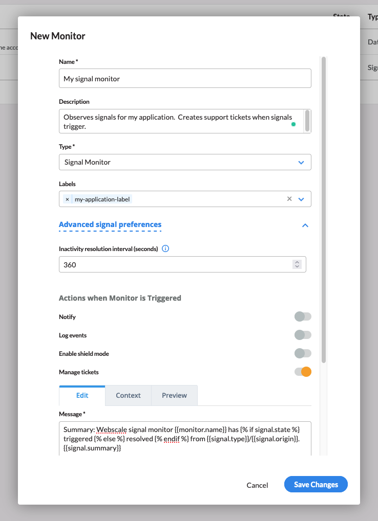Toggle the Notify switch on

(x=302, y=317)
